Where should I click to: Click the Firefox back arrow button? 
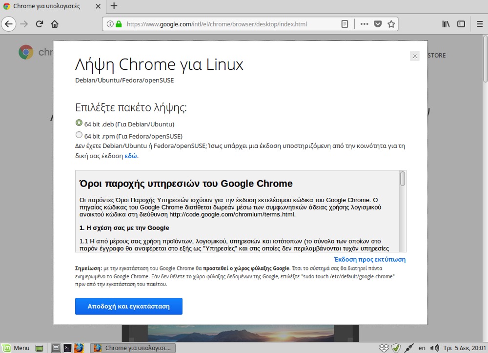9,24
